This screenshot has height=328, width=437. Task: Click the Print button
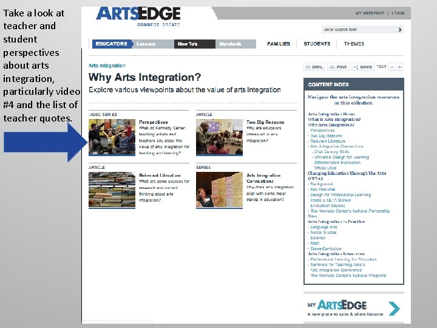pyautogui.click(x=338, y=67)
